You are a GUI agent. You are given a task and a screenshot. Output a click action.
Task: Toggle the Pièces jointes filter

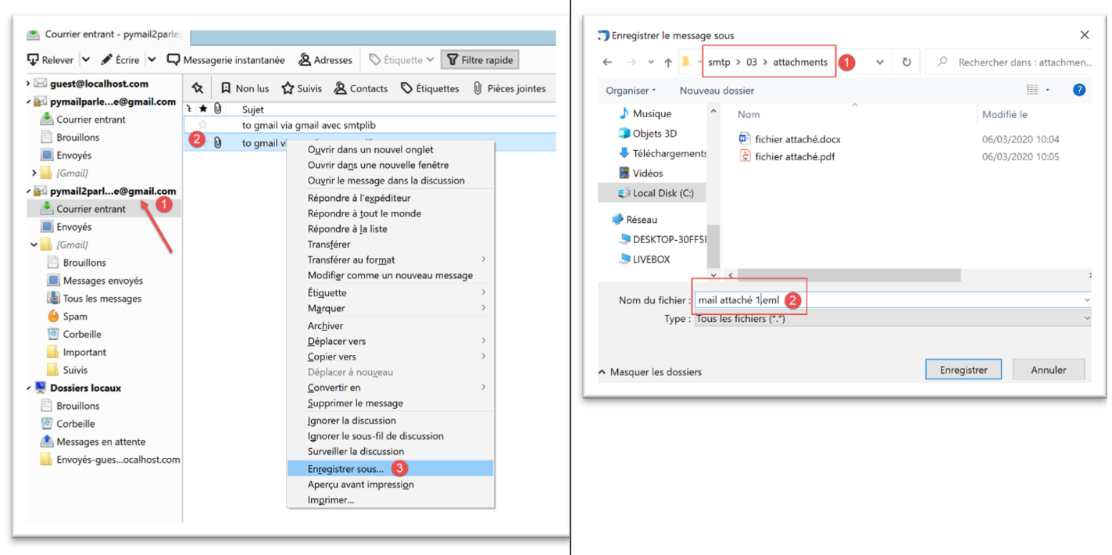509,88
